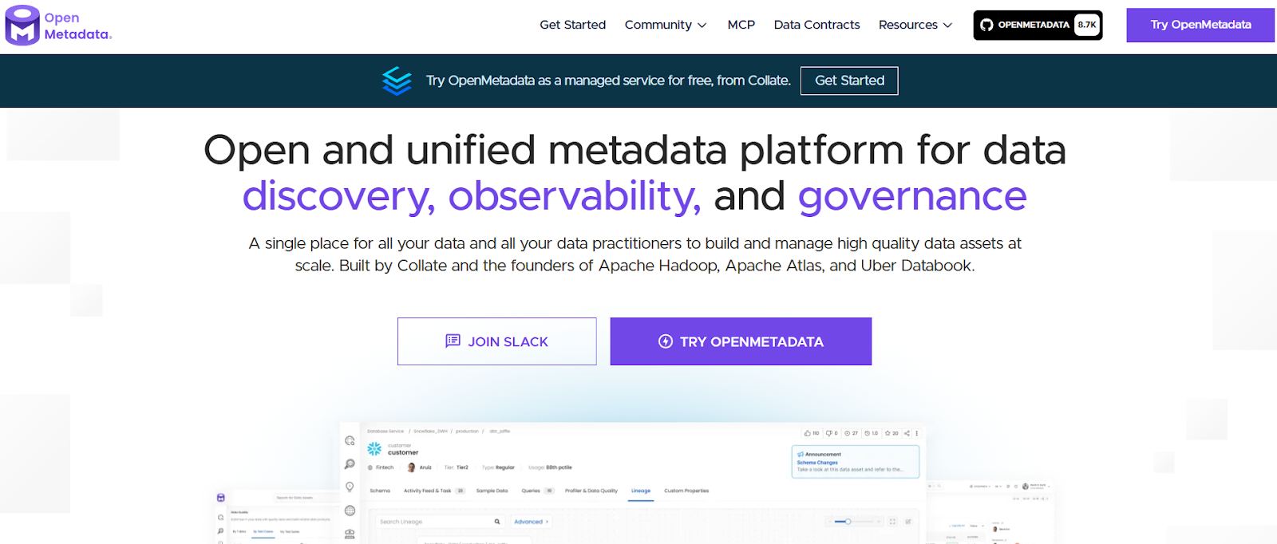Click the thumbs-down icon on the customer asset

(x=828, y=433)
